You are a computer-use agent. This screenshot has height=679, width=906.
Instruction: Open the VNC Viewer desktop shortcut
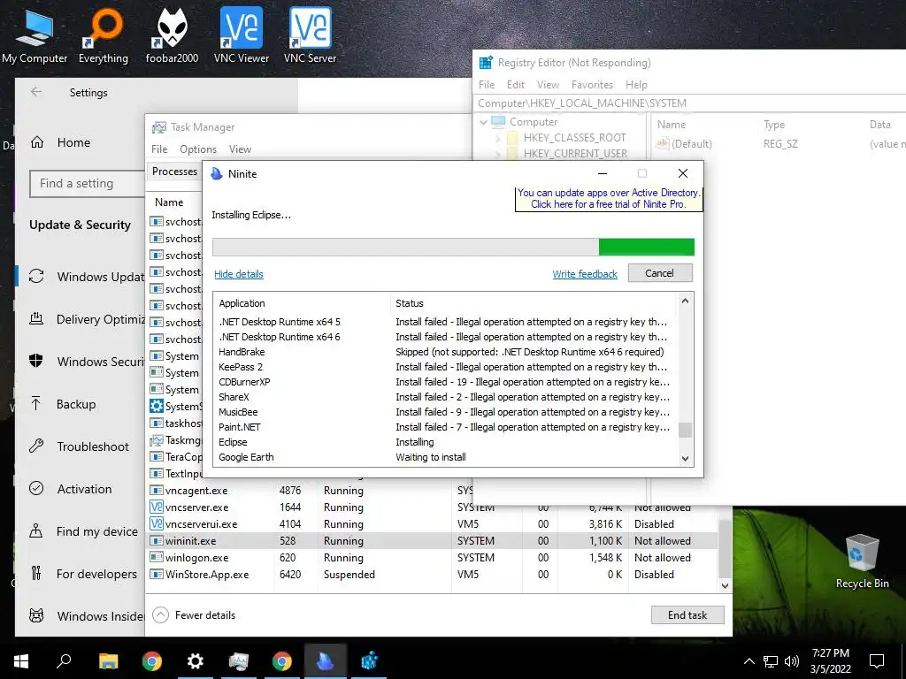[x=241, y=36]
